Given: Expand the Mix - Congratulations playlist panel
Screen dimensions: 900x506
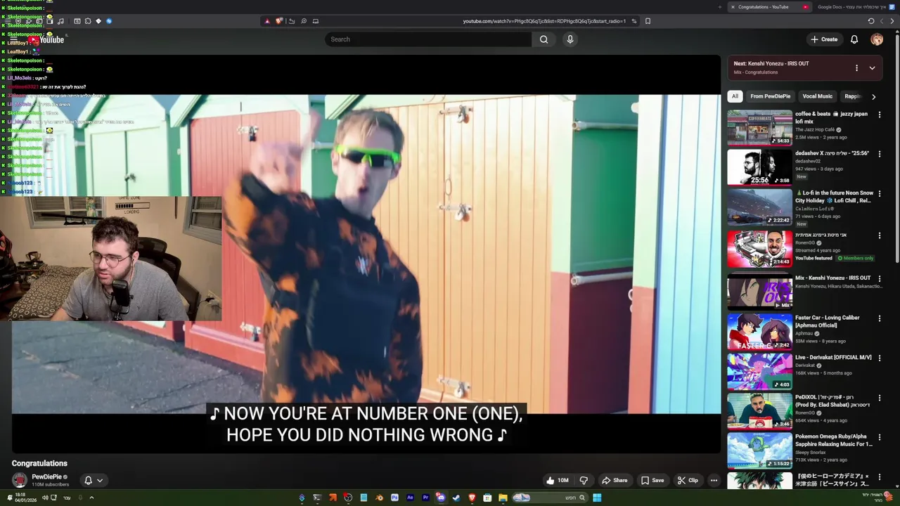Looking at the screenshot, I should click(x=872, y=68).
